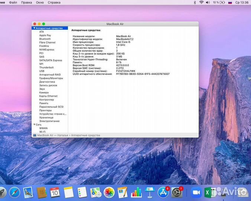Select Карты Ethernet entry
Image resolution: width=251 pixels, height=201 pixels.
click(48, 96)
